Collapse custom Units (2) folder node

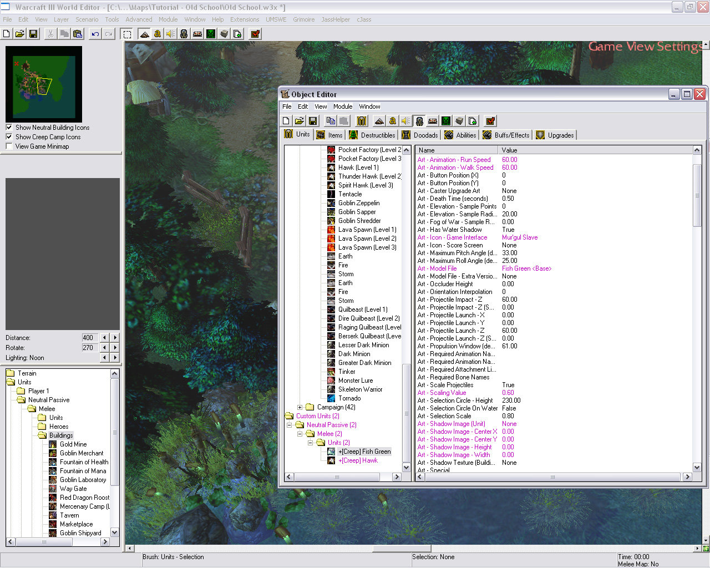coord(311,443)
